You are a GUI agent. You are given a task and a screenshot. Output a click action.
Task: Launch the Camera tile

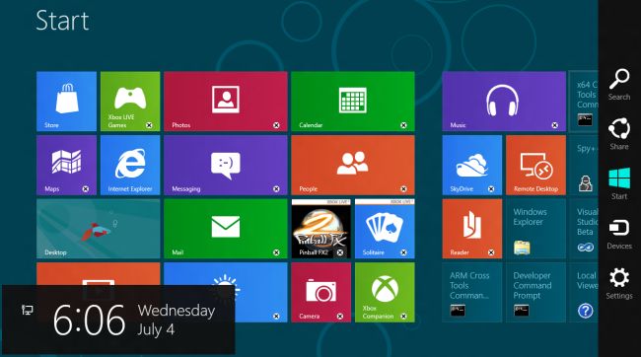(x=320, y=292)
